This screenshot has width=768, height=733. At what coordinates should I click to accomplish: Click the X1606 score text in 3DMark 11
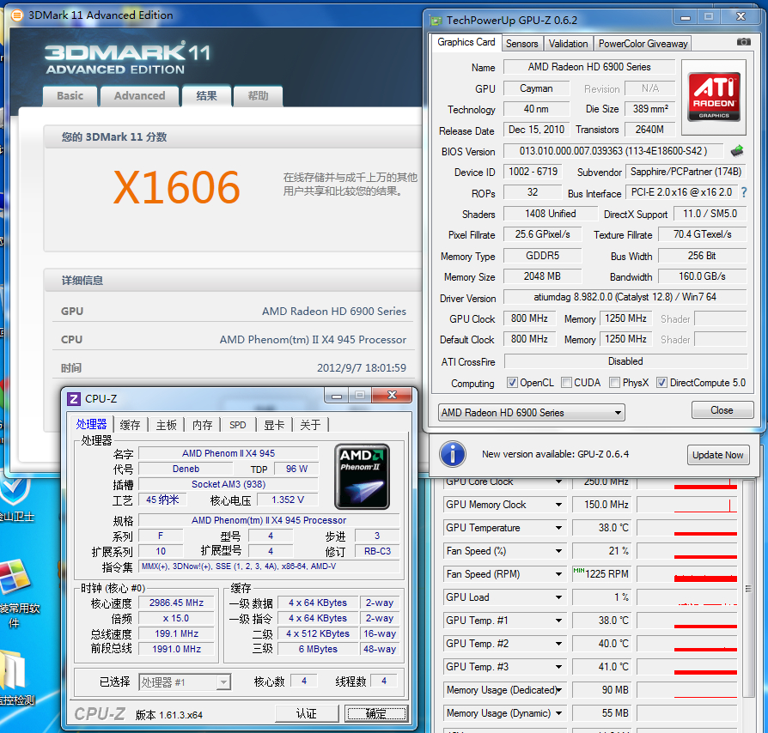pos(177,188)
